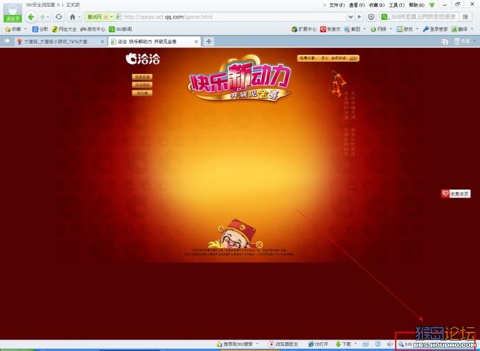Click IE打开 in the status bar
This screenshot has height=351, width=480.
coord(318,344)
